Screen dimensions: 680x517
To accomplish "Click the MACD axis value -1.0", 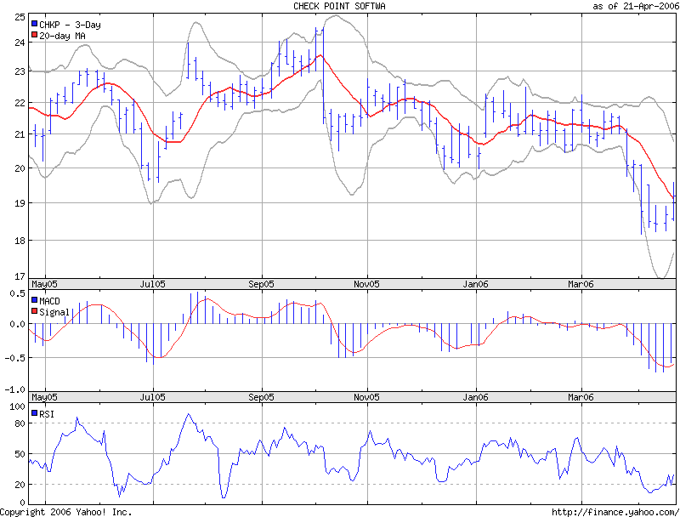I will [15, 389].
